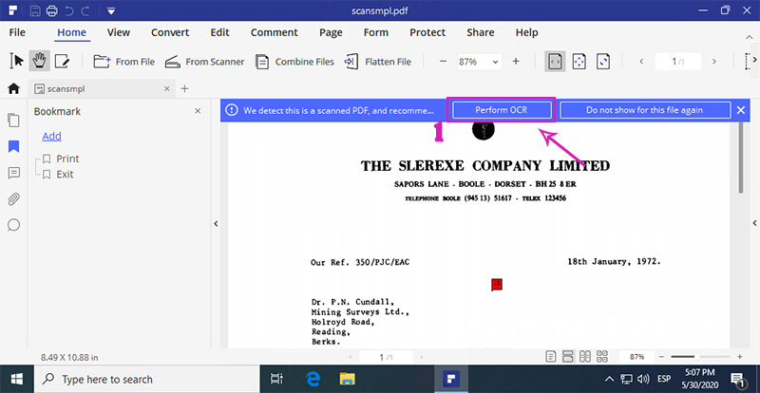Select single page layout icon
This screenshot has height=393, width=760.
(551, 357)
